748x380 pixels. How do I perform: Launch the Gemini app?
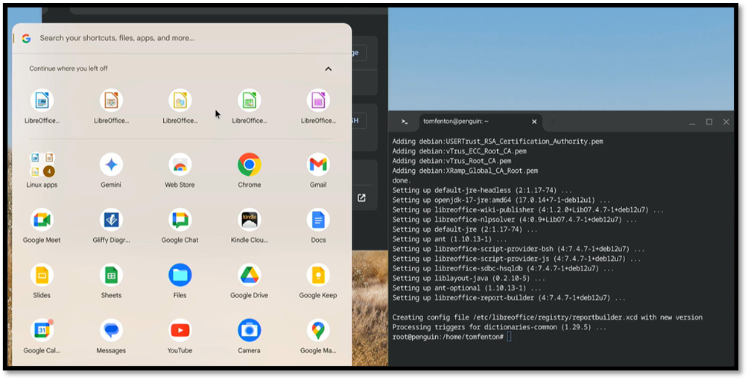(x=111, y=165)
